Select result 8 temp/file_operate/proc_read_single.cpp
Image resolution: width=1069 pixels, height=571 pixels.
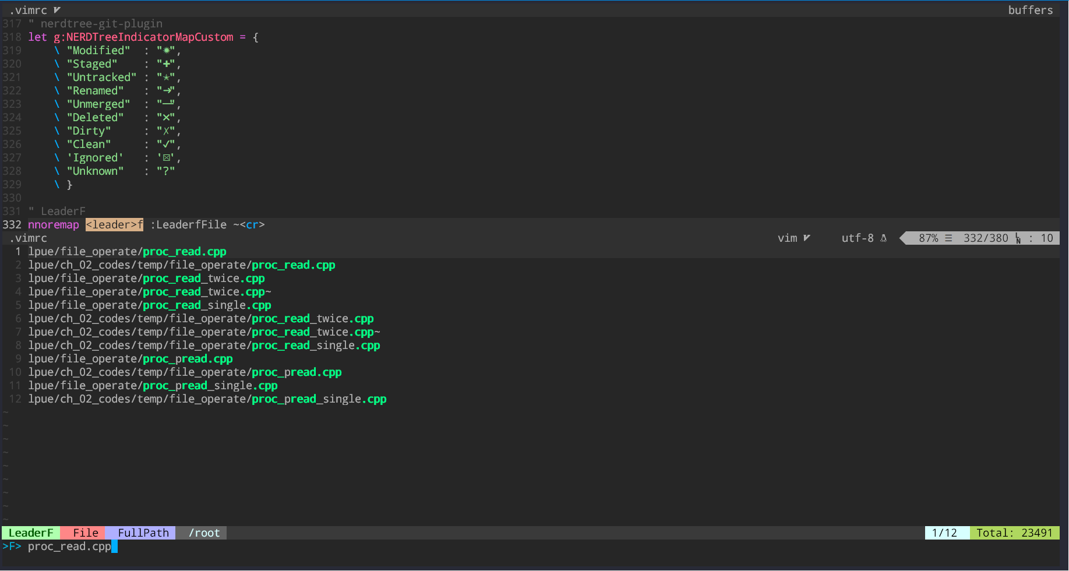point(204,345)
